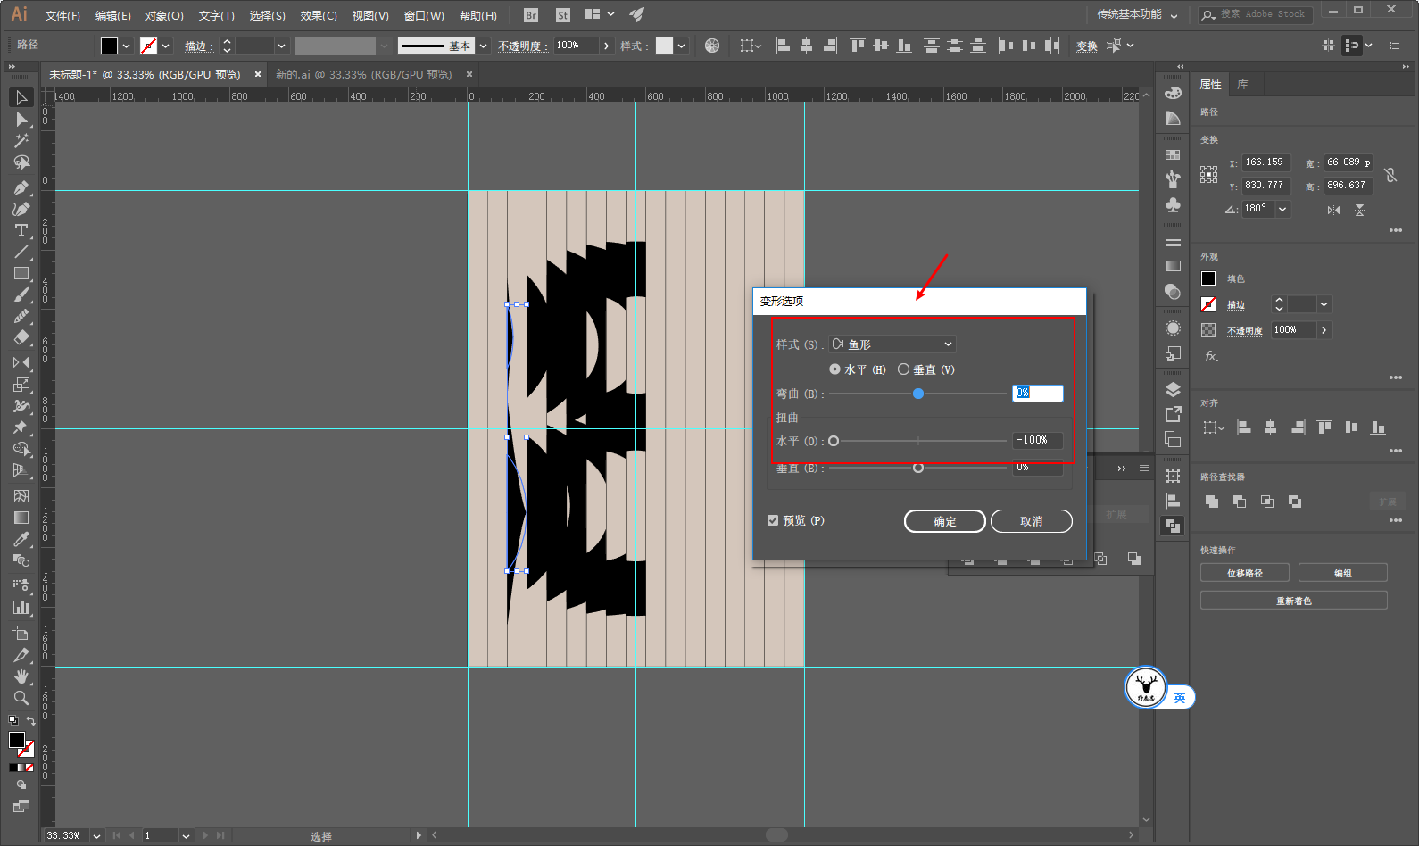
Task: Select the Pen tool in toolbar
Action: pyautogui.click(x=21, y=187)
